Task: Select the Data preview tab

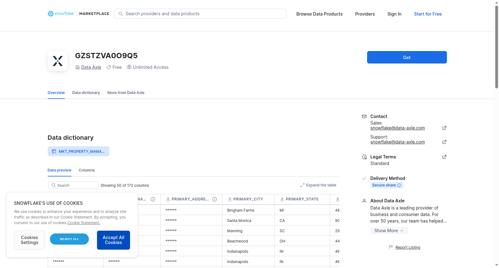Action: [x=60, y=170]
